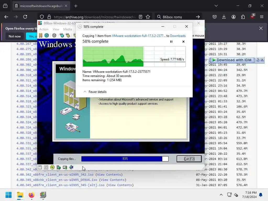The height and width of the screenshot is (201, 268).
Task: Toggle reader view in address bar
Action: click(x=141, y=17)
